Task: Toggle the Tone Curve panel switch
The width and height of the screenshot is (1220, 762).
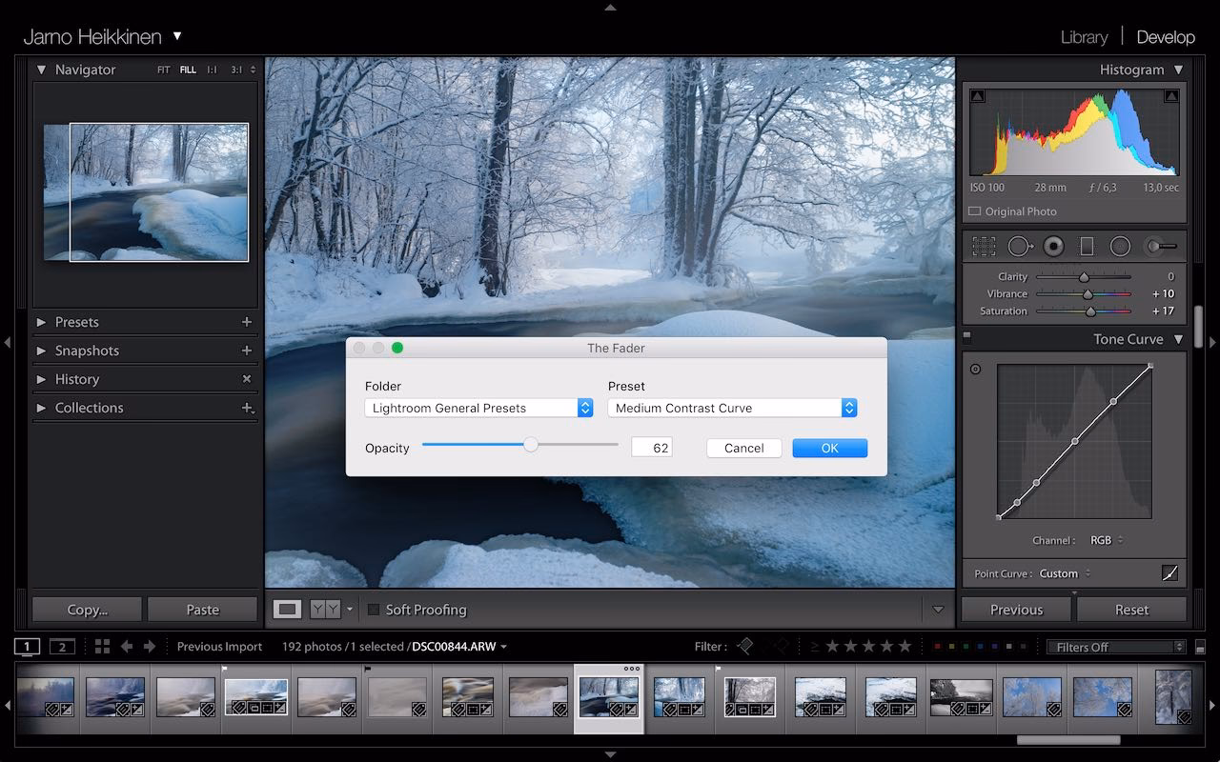Action: click(x=966, y=336)
